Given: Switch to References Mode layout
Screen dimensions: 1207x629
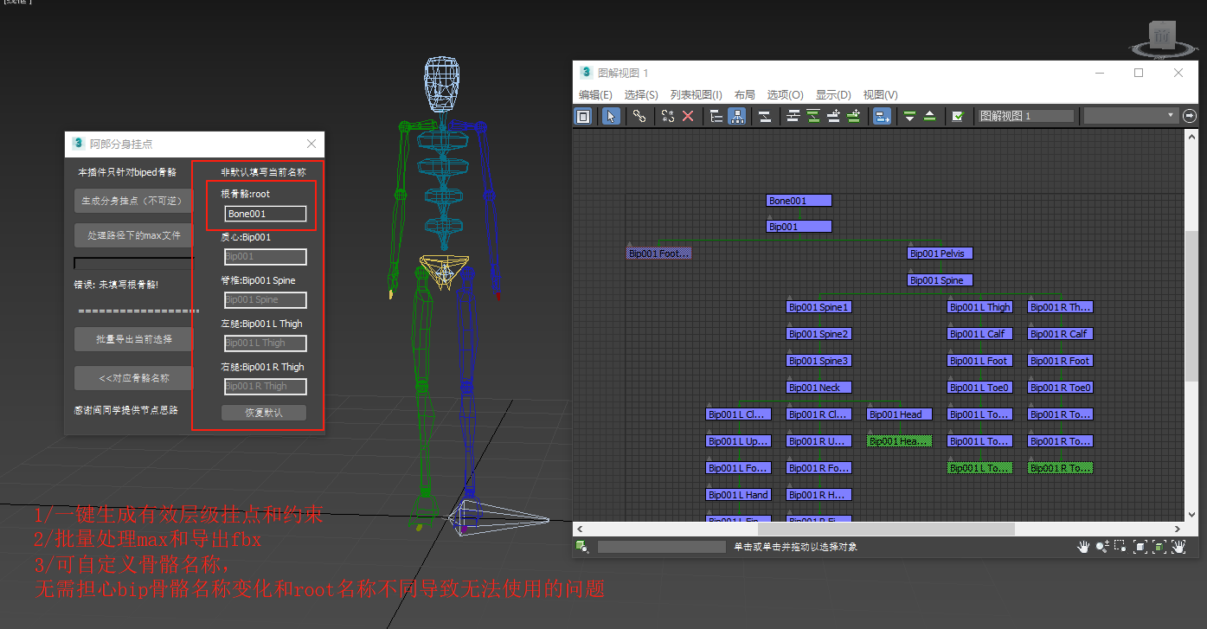Looking at the screenshot, I should point(737,116).
